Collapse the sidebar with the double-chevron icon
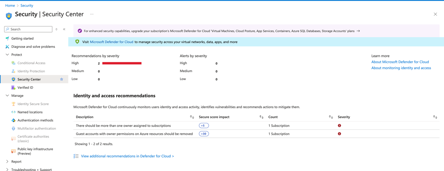Image resolution: width=444 pixels, height=171 pixels. [64, 29]
